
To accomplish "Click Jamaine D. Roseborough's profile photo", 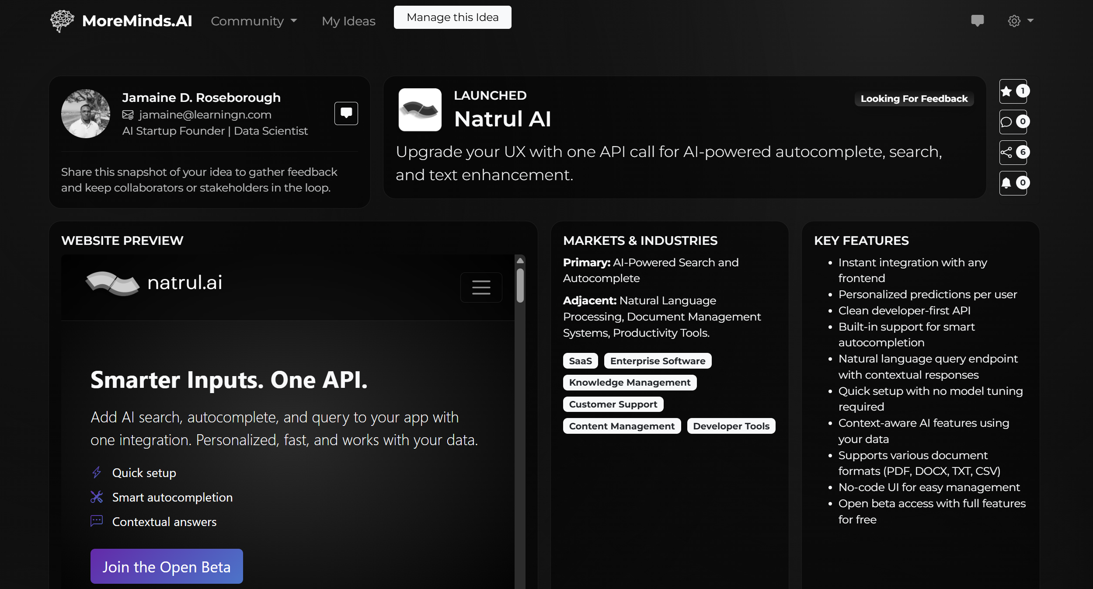I will point(86,114).
